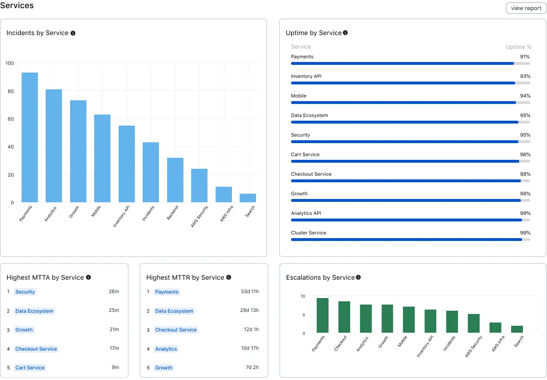547x380 pixels.
Task: Click Payments bar in Escalations chart
Action: 322,316
